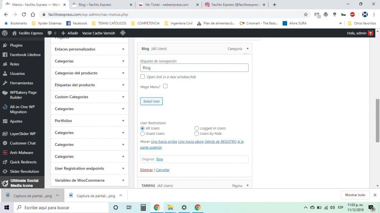Click the LayerSlider WP icon

[x=5, y=134]
